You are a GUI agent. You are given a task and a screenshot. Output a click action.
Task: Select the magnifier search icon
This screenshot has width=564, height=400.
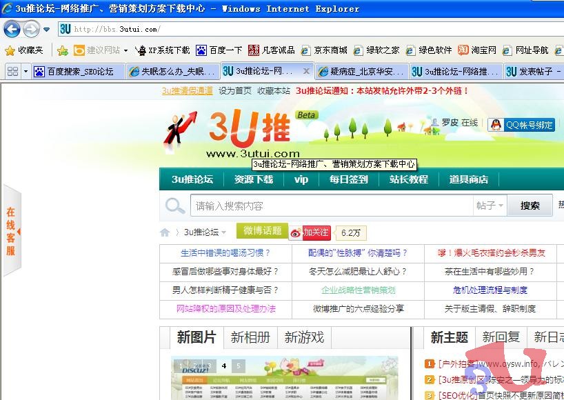[x=174, y=206]
